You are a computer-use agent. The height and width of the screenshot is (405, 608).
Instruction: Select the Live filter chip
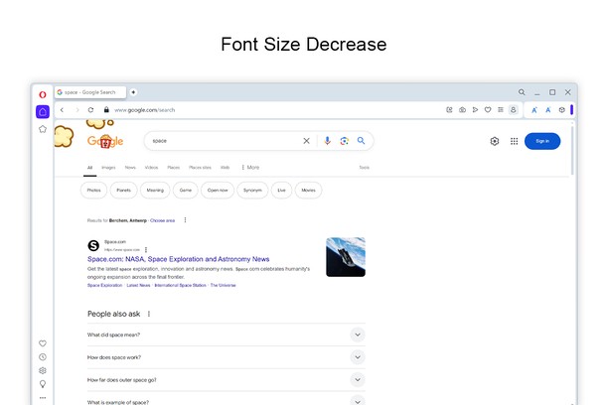(281, 191)
